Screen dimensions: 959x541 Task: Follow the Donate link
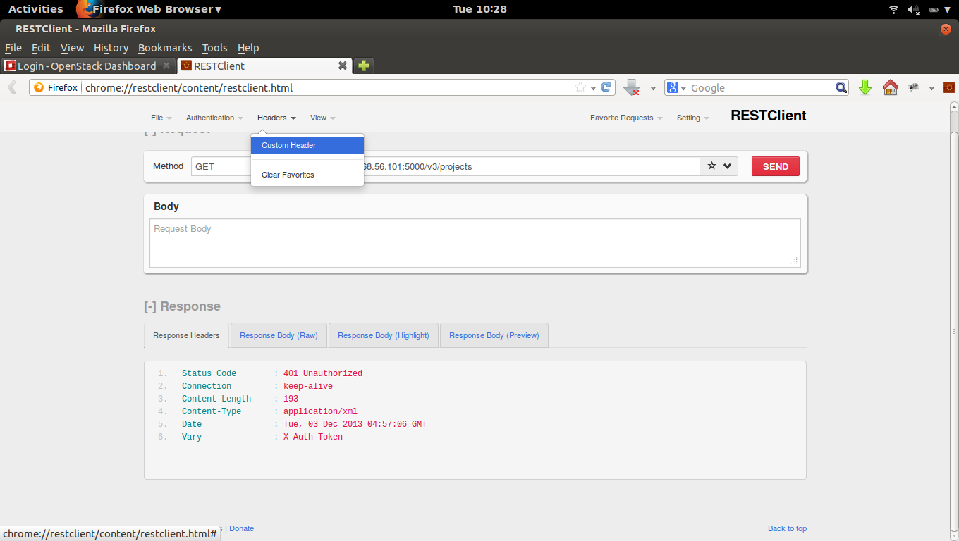[241, 528]
